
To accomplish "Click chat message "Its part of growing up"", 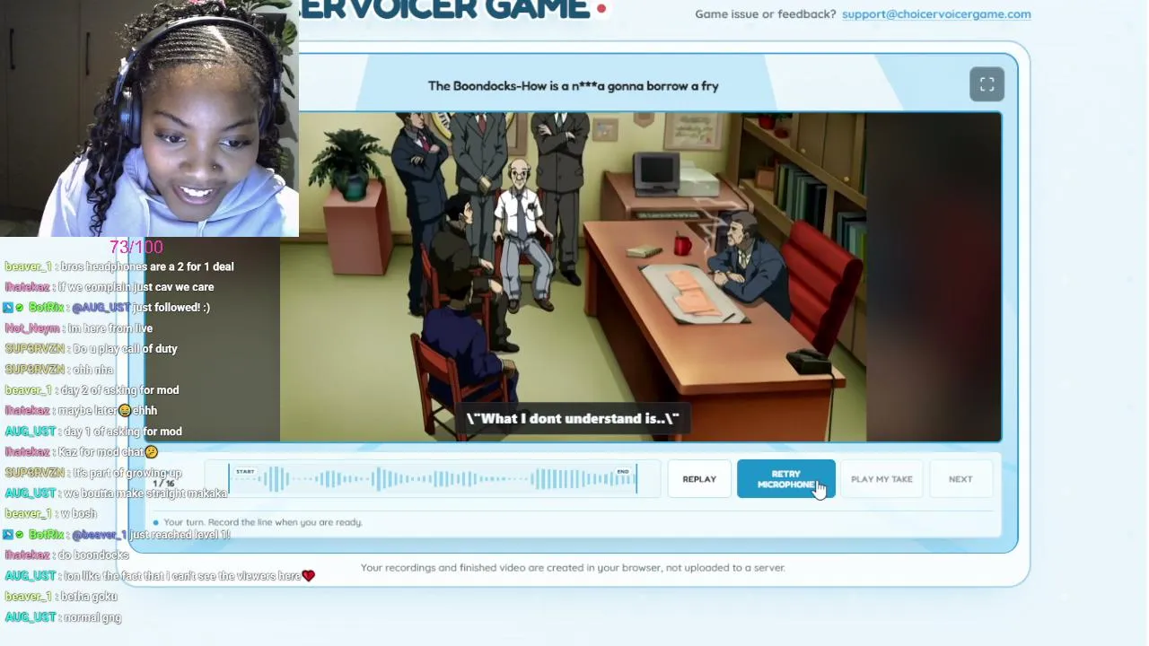I will coord(127,473).
